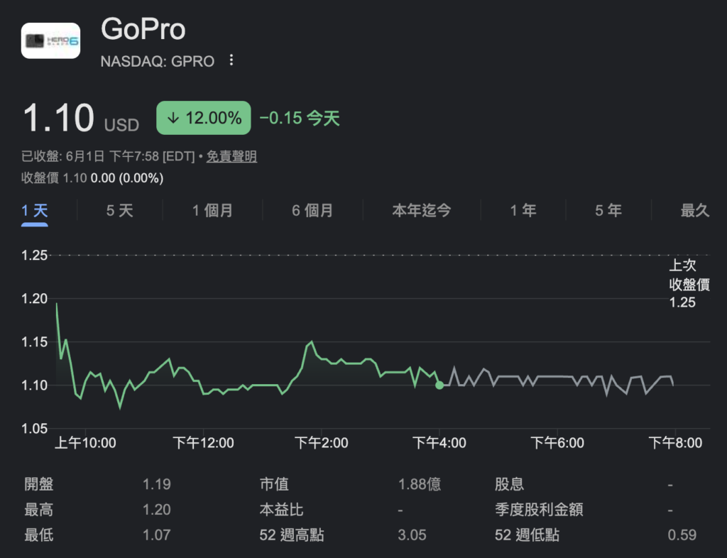Click the −0.15 今天 change text
This screenshot has height=558, width=727.
coord(300,118)
